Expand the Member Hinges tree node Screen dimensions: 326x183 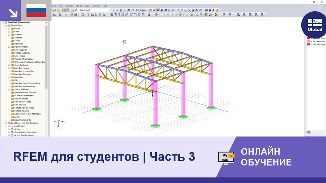pyautogui.click(x=9, y=68)
